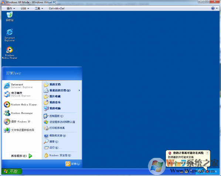This screenshot has height=176, width=221.
Task: Open My Pictures (图片收藏) folder
Action: 52,97
